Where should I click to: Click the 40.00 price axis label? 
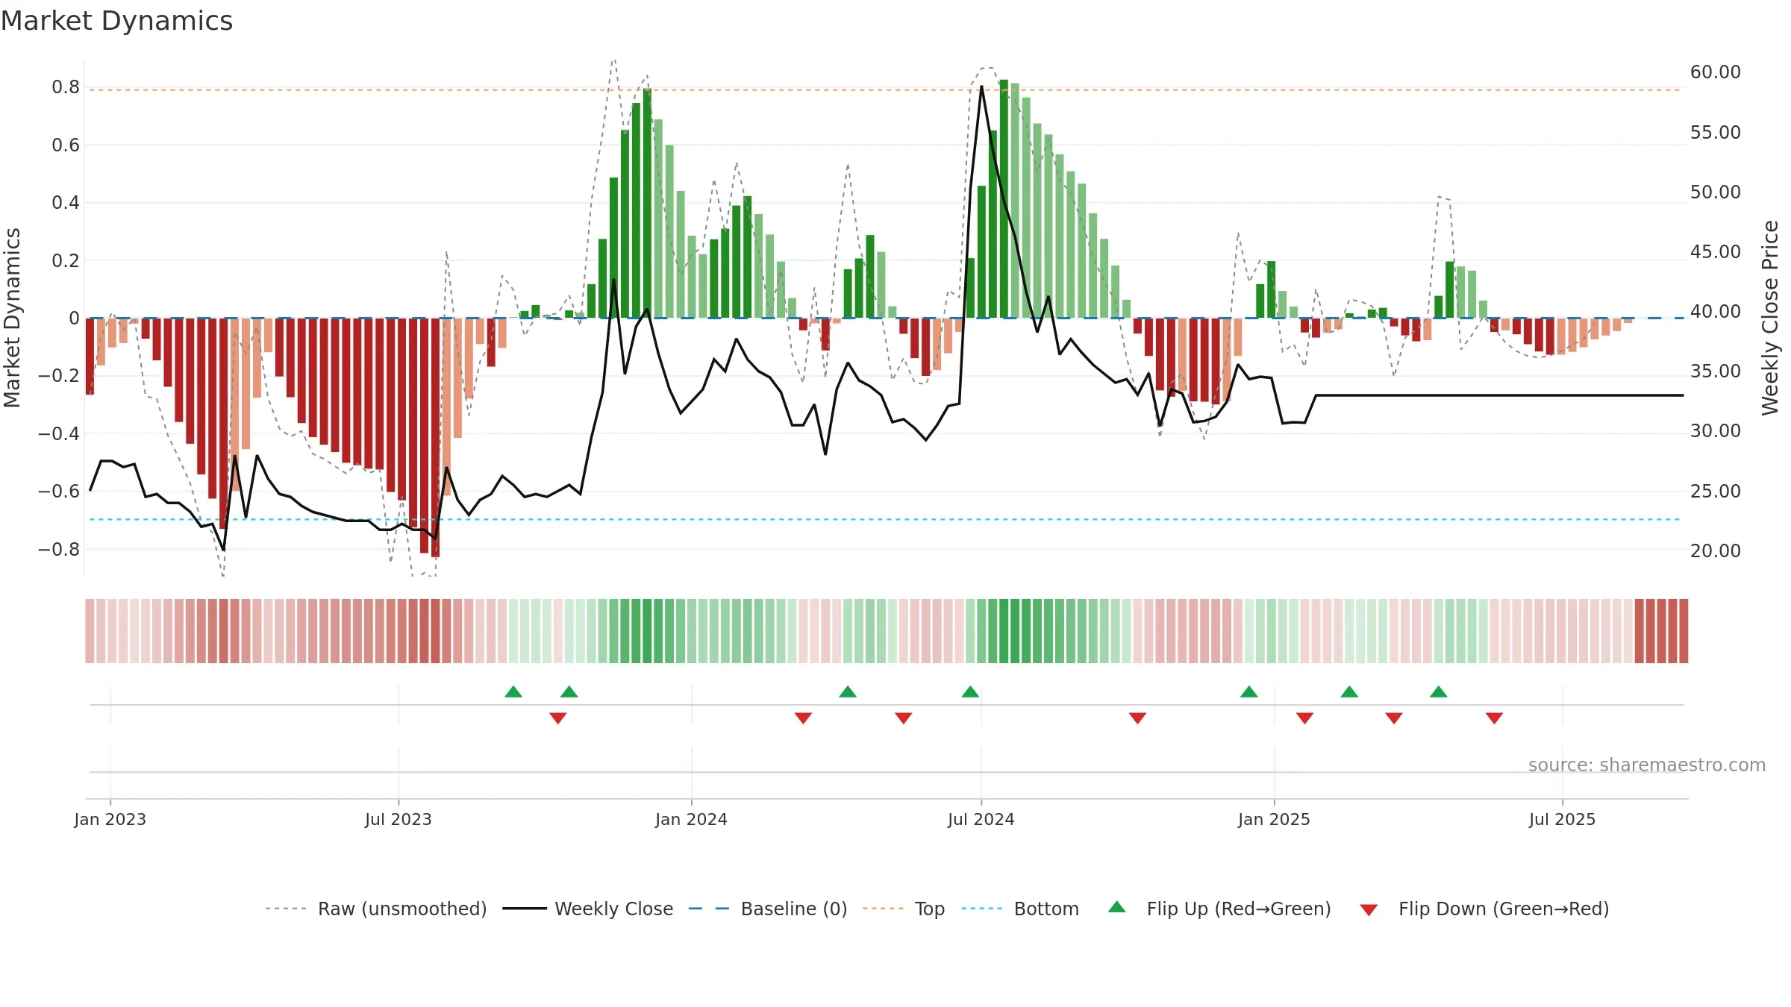(1716, 311)
